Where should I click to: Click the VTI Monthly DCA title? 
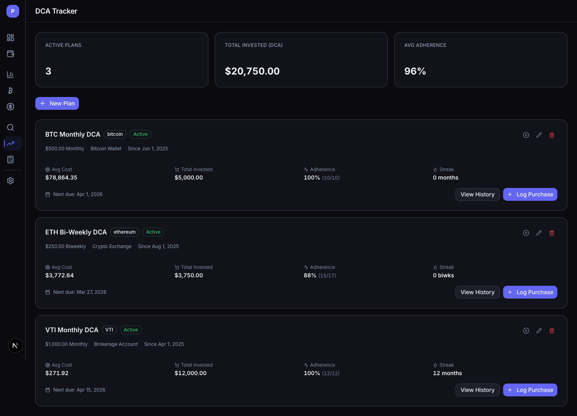tap(72, 330)
